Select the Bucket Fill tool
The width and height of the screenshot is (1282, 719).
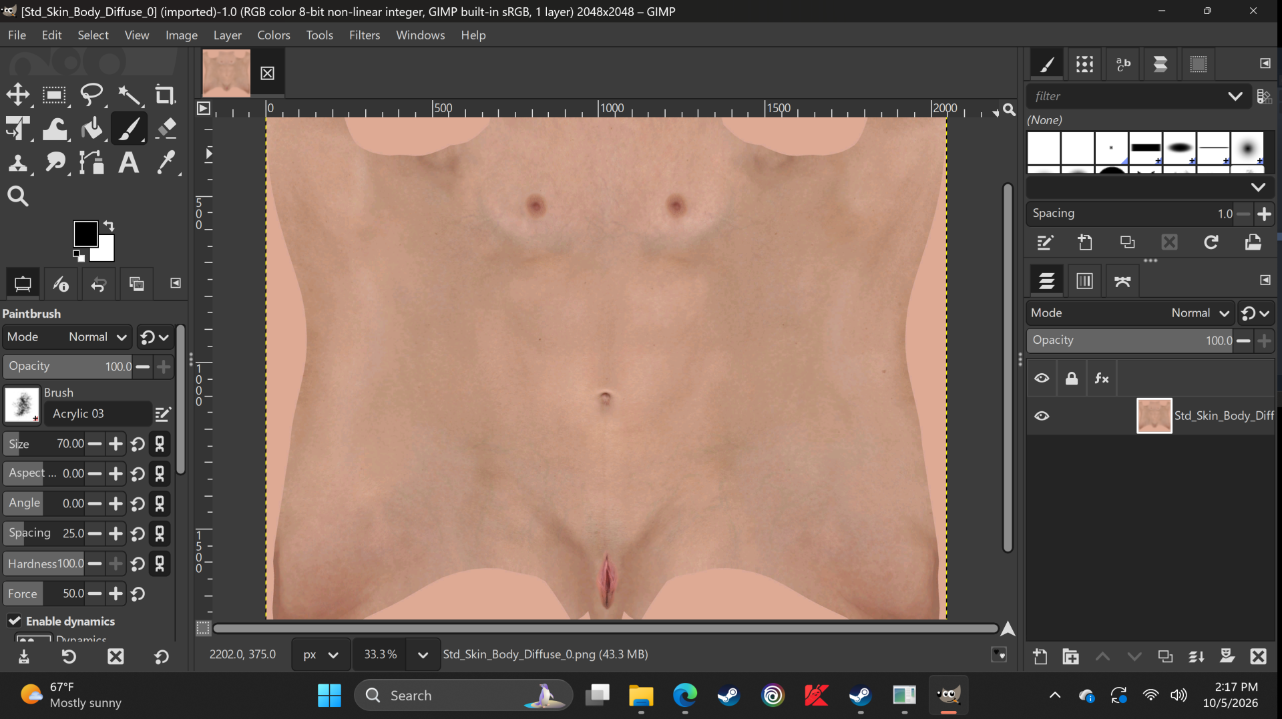coord(91,128)
